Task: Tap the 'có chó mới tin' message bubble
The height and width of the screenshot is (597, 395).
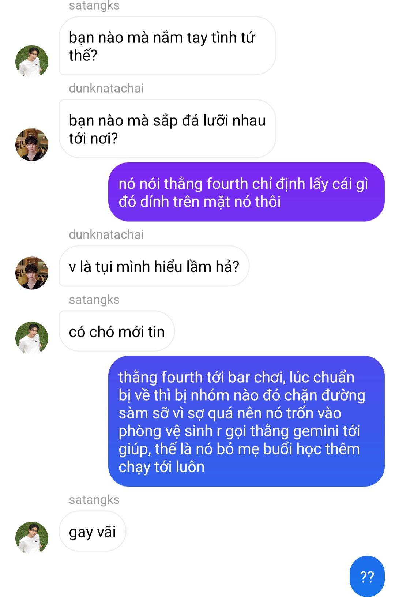Action: pyautogui.click(x=117, y=331)
